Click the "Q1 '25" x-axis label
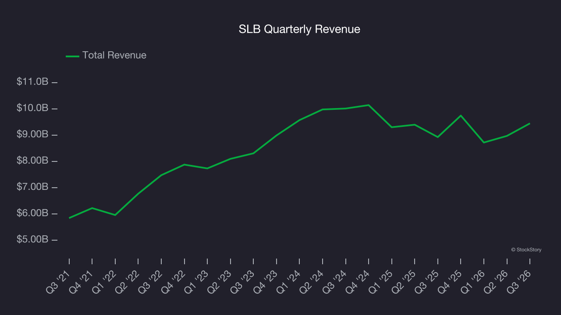561x315 pixels. coord(381,282)
